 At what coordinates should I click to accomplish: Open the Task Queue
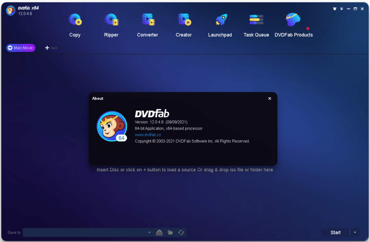[256, 25]
